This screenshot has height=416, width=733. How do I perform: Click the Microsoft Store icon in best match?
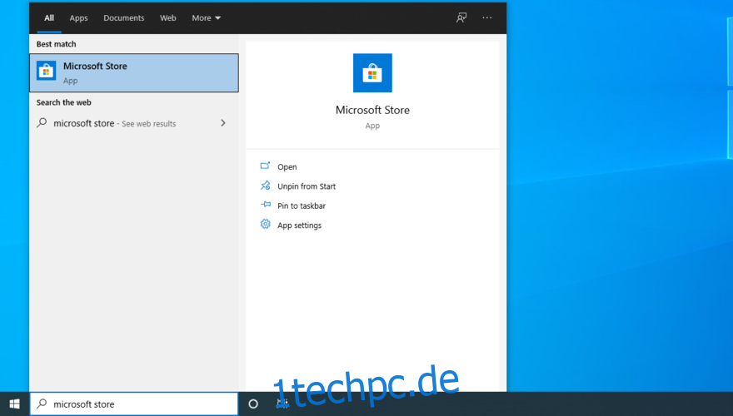[x=47, y=71]
